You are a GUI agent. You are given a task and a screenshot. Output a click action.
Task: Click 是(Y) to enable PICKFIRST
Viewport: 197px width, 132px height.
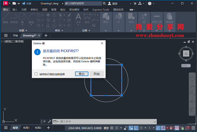pos(82,74)
